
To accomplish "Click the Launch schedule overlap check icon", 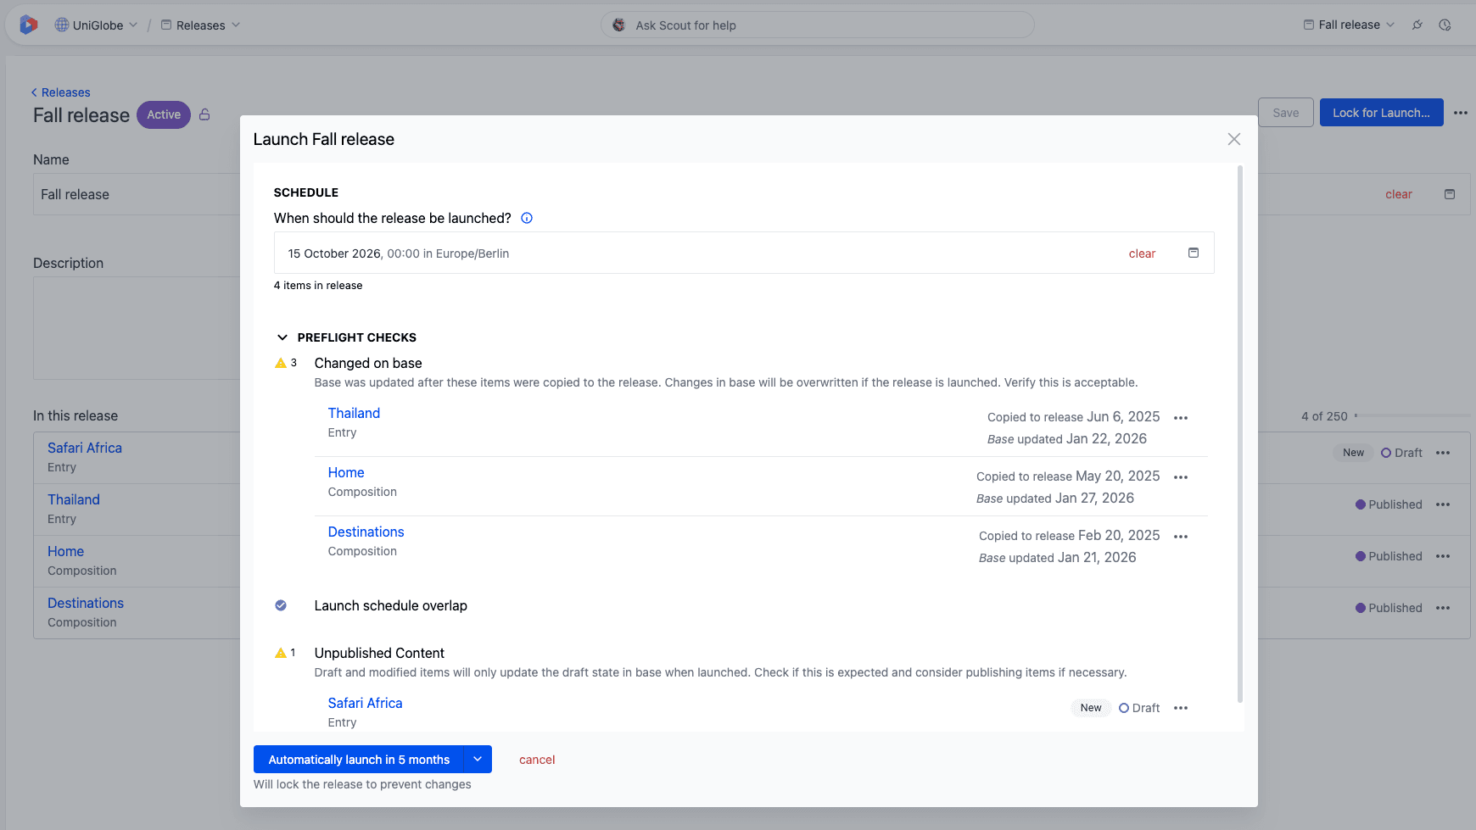I will click(281, 605).
